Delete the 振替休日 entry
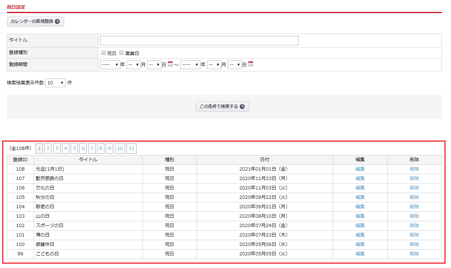The width and height of the screenshot is (451, 268). coord(414,244)
